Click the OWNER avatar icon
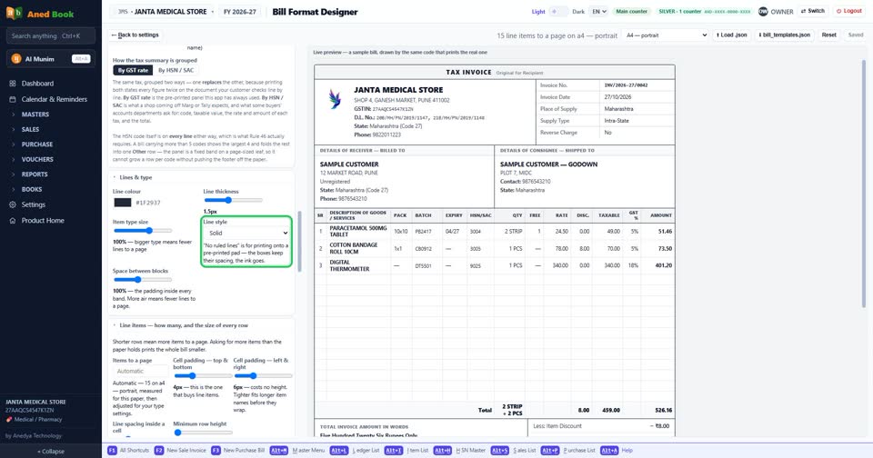The width and height of the screenshot is (873, 458). click(x=763, y=11)
